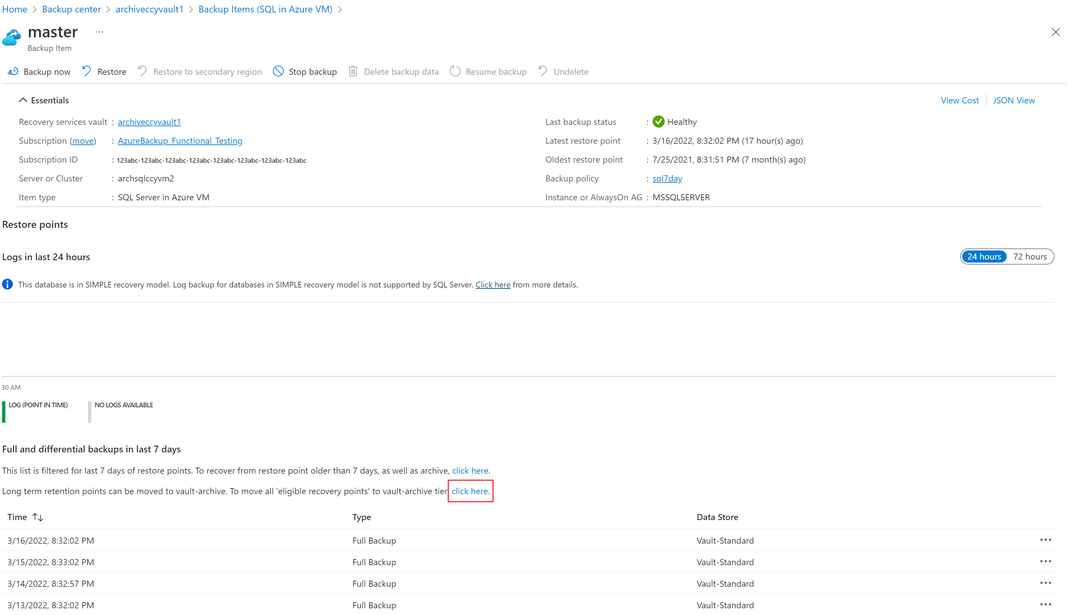
Task: Toggle to 72 hours log view
Action: 1029,256
